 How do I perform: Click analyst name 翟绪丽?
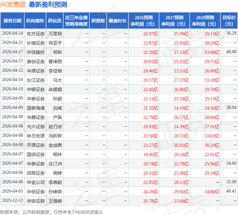point(55,62)
